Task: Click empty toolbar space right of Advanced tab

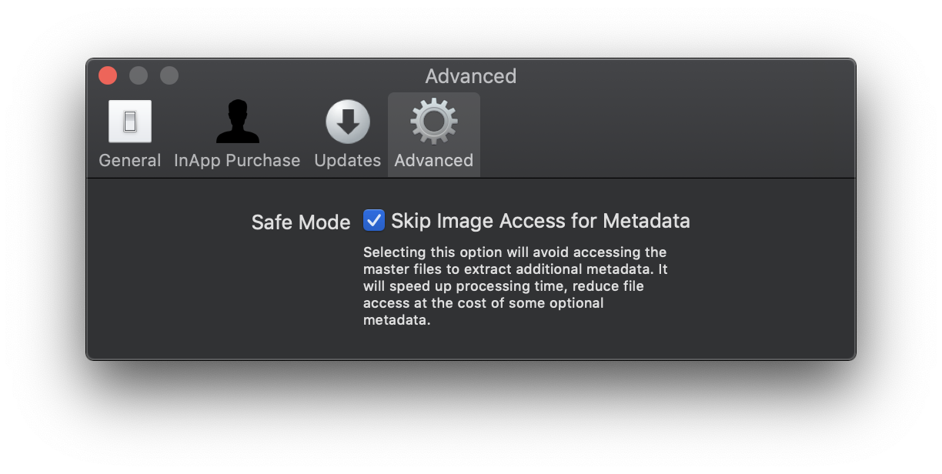Action: pos(666,135)
